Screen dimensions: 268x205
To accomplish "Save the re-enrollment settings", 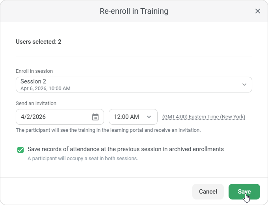I will pyautogui.click(x=244, y=192).
